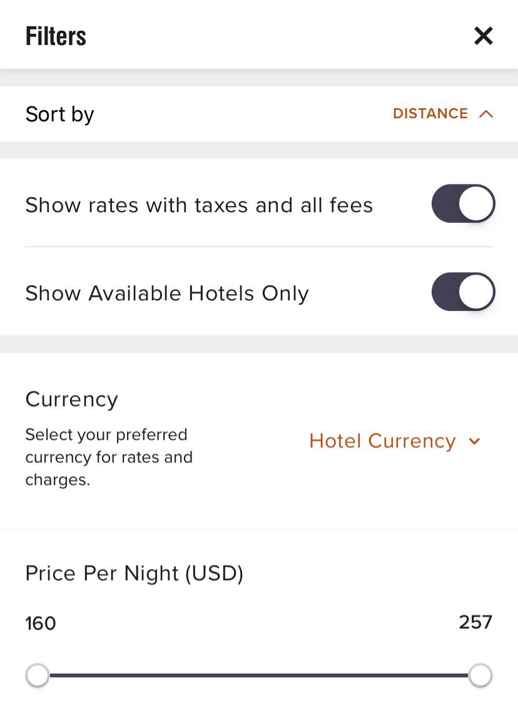Grab the minimum price slider handle
This screenshot has width=518, height=712.
pyautogui.click(x=38, y=676)
